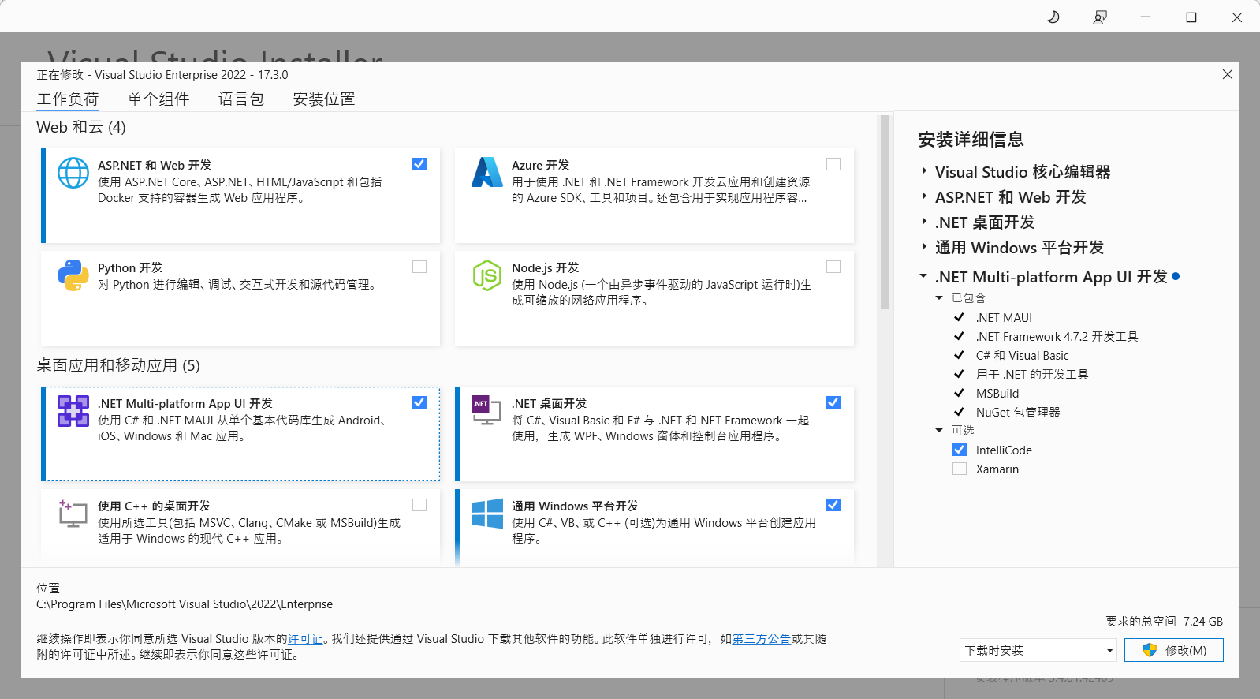Click the Universal Windows Platform logo icon
Screen dimensions: 1260x699
point(487,514)
